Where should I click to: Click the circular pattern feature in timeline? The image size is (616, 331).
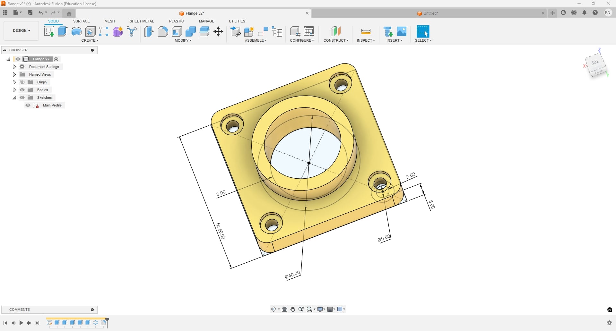(x=96, y=323)
